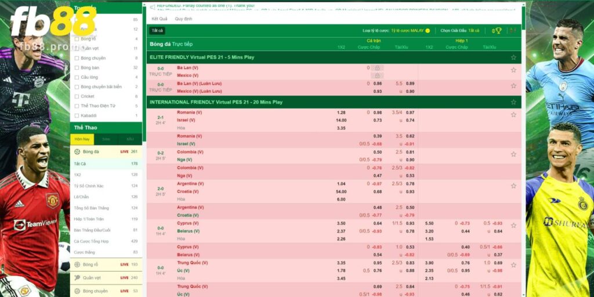Check the Cricket checkbox

tap(77, 96)
